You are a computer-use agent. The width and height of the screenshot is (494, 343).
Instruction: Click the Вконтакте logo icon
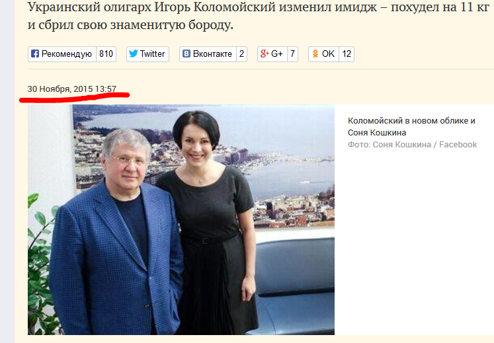pos(186,54)
